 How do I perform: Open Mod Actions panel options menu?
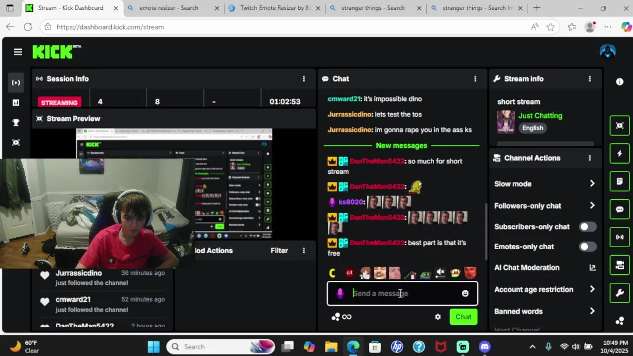point(304,251)
